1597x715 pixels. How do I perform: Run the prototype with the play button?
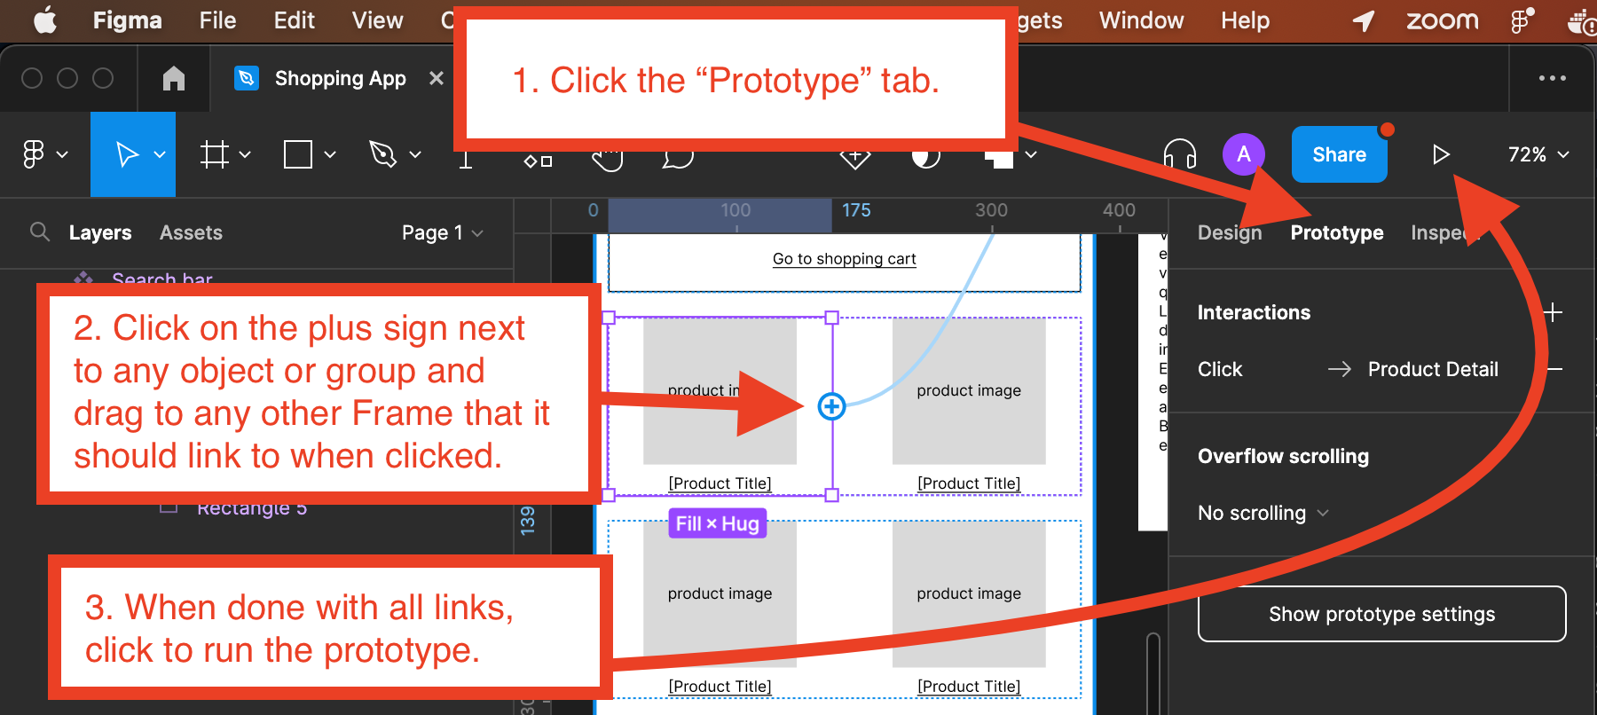point(1441,154)
